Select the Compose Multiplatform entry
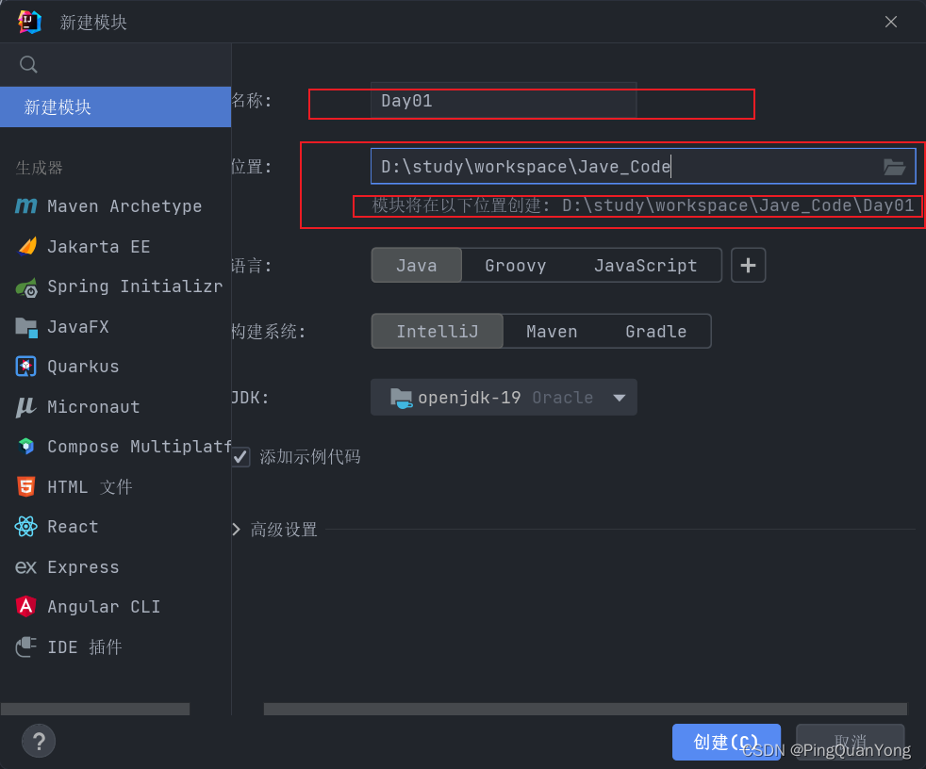Screen dimensions: 926x769 point(115,446)
